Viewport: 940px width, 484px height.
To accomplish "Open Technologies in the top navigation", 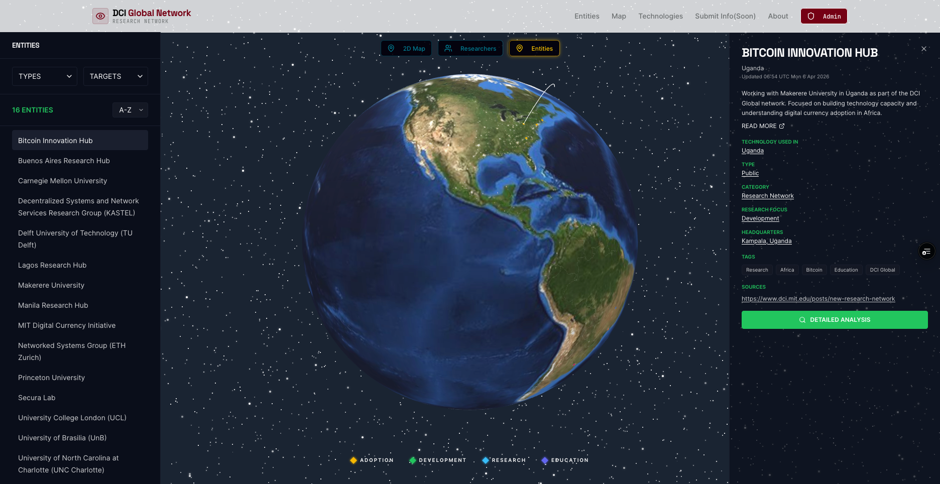I will [660, 16].
